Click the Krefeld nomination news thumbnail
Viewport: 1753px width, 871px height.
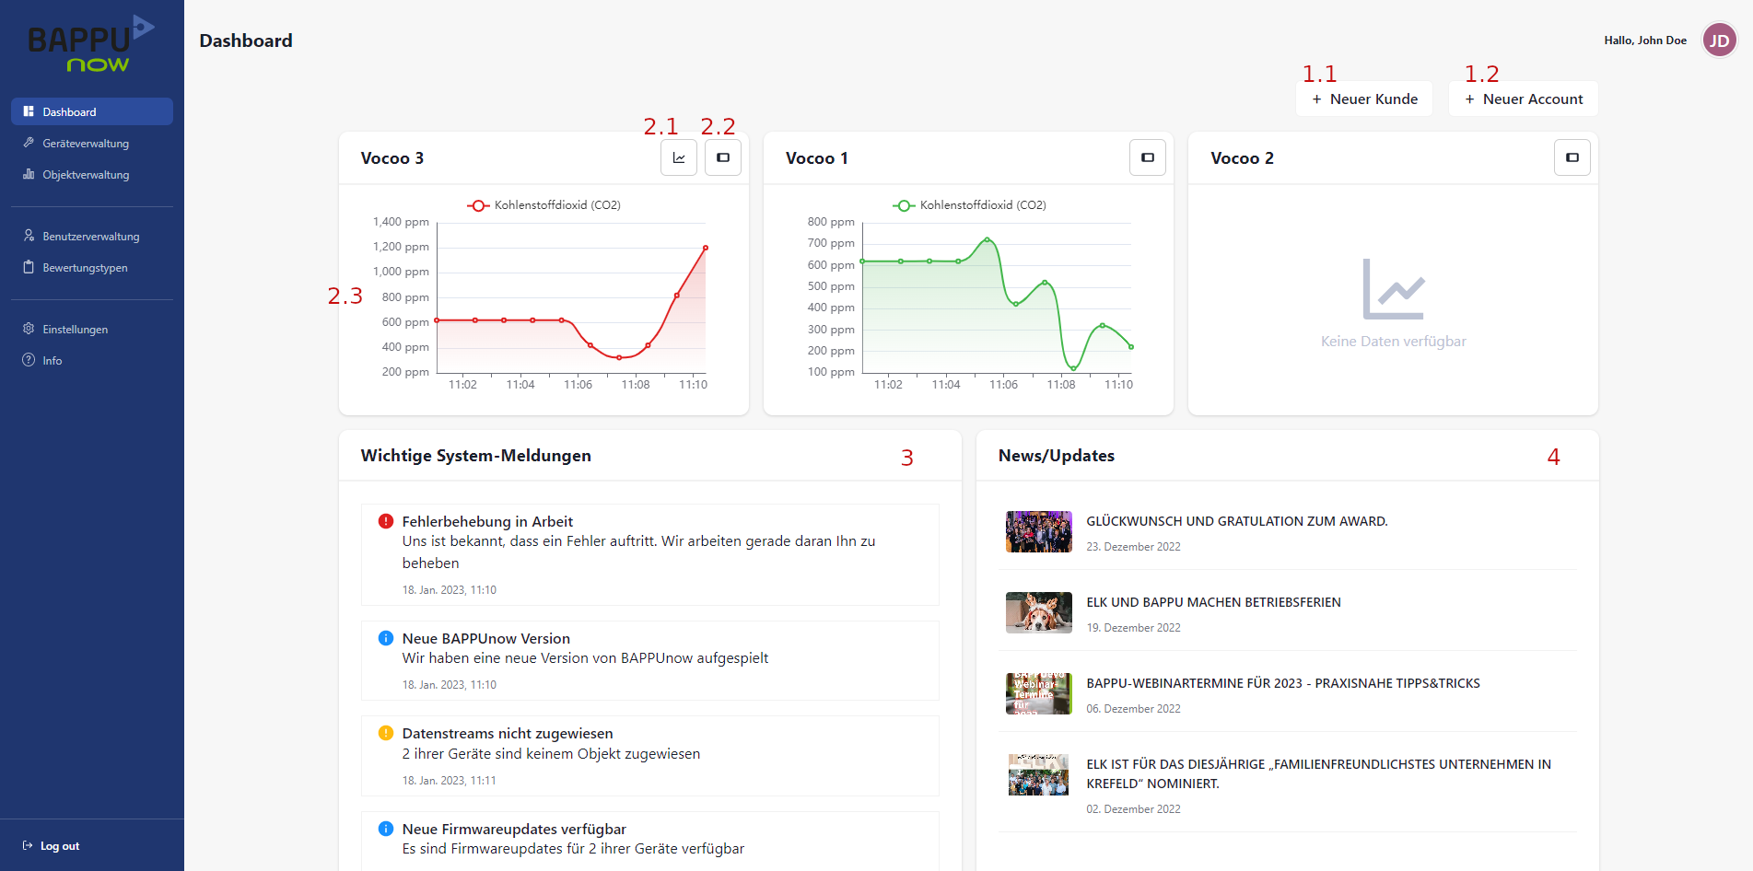1038,774
